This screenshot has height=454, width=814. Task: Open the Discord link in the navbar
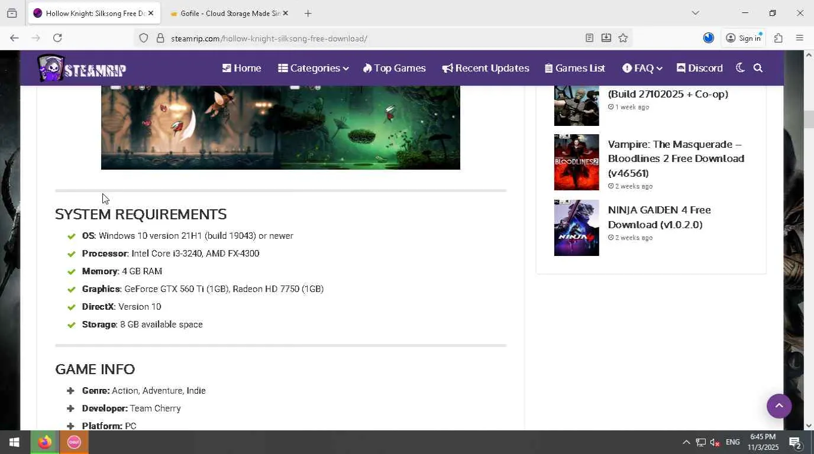pyautogui.click(x=699, y=68)
